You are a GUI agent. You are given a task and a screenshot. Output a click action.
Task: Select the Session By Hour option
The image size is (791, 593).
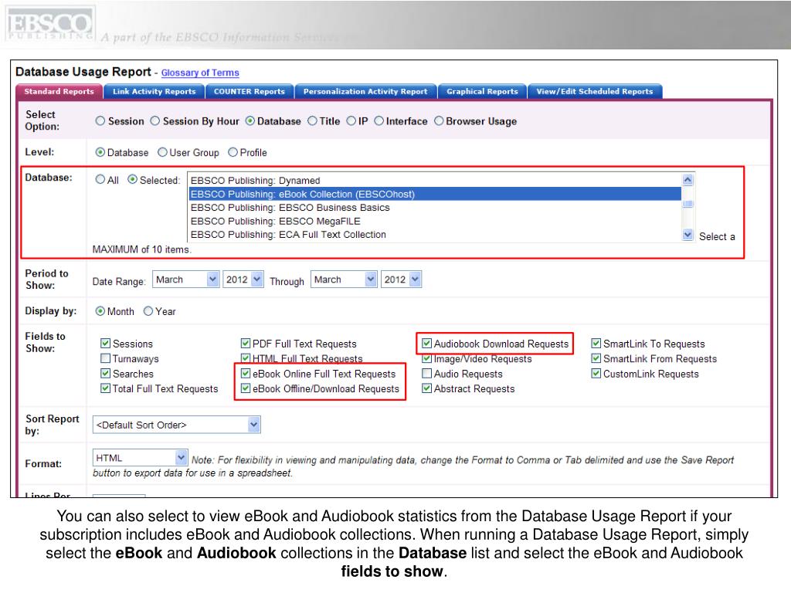[x=154, y=121]
